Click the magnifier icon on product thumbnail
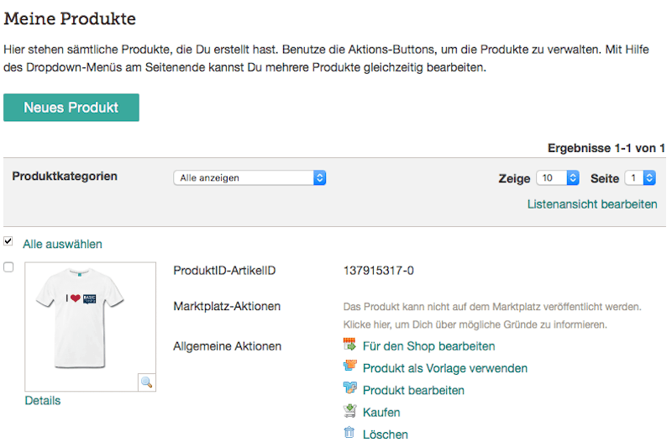The width and height of the screenshot is (672, 443). coord(146,382)
